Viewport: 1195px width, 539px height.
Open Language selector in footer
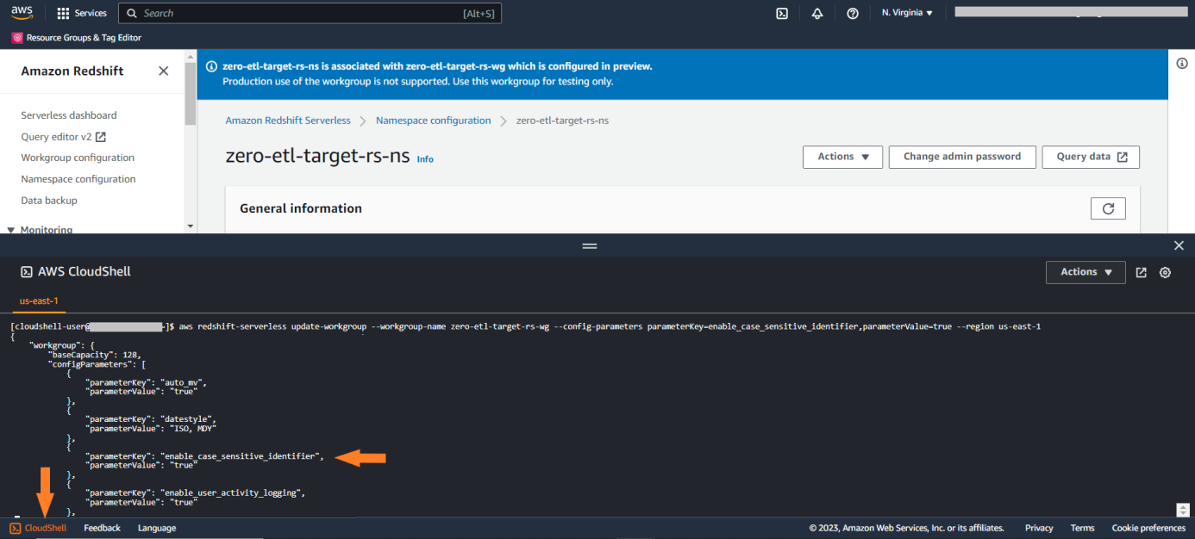click(157, 528)
